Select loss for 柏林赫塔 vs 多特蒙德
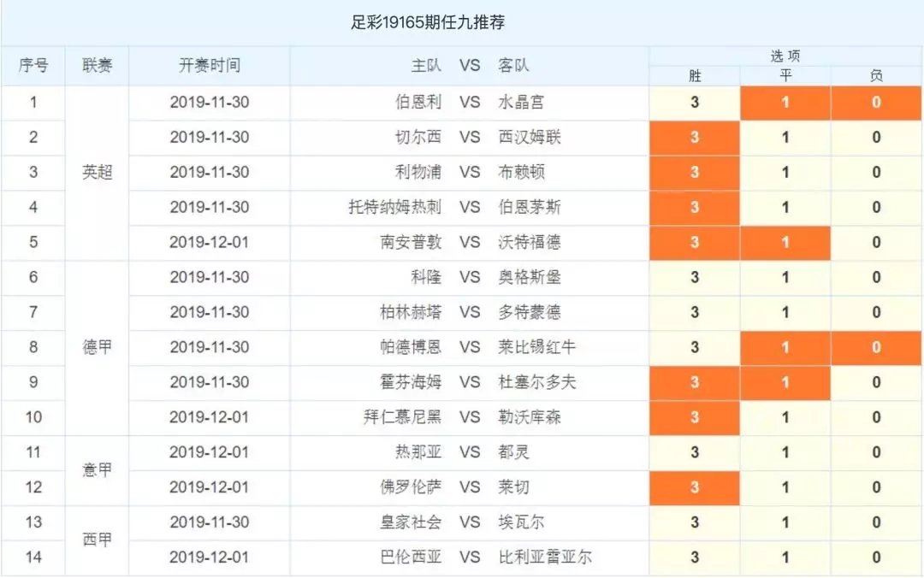The height and width of the screenshot is (578, 924). pos(876,312)
